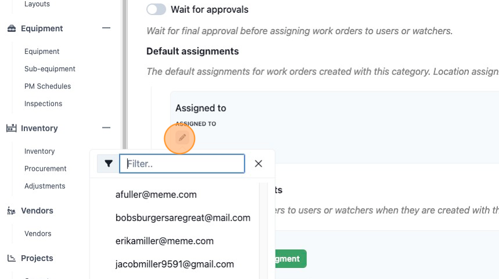Click the Vendors section icon
The height and width of the screenshot is (279, 499).
coord(12,211)
